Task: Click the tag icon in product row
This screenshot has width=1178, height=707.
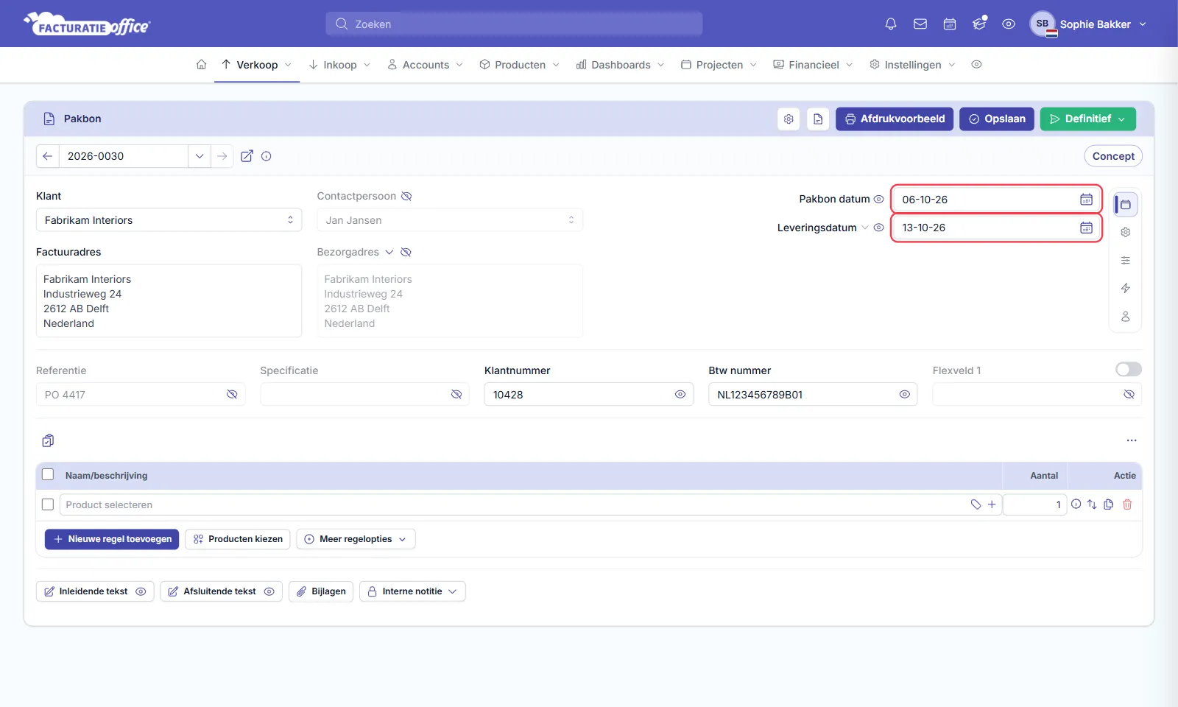Action: tap(976, 504)
